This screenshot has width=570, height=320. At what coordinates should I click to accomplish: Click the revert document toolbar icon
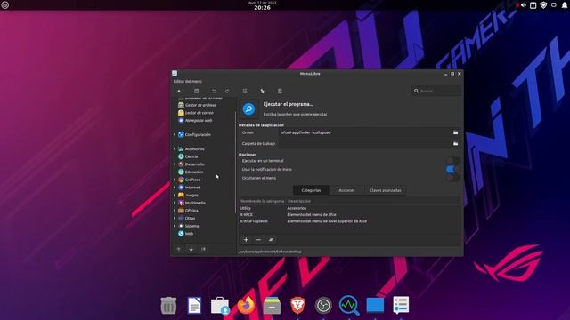[x=245, y=91]
